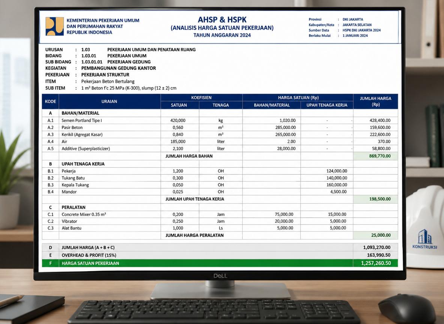Click 'Kerikil (Agregat Kasar)' row label
The image size is (444, 324).
tap(82, 135)
